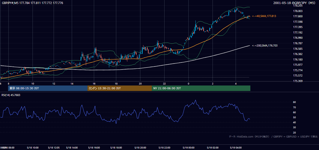
Task: Click the 176.180 price axis value
Action: [x=298, y=59]
